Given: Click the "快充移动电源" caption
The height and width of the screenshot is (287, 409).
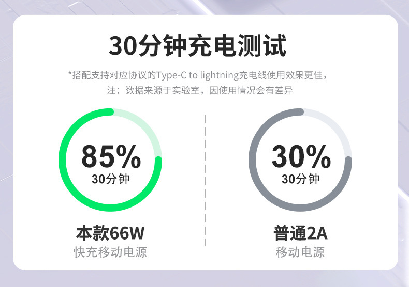Looking at the screenshot, I should tap(110, 252).
